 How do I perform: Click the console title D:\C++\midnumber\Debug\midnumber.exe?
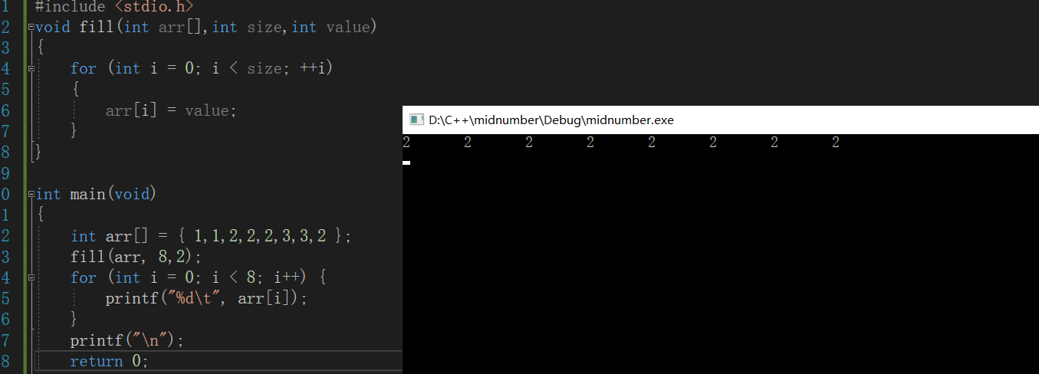[551, 120]
